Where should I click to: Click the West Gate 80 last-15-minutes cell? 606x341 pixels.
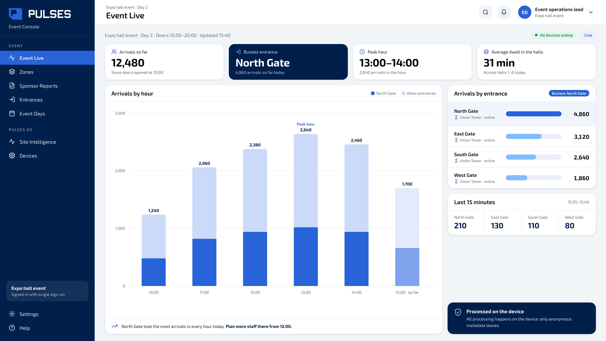click(x=577, y=223)
